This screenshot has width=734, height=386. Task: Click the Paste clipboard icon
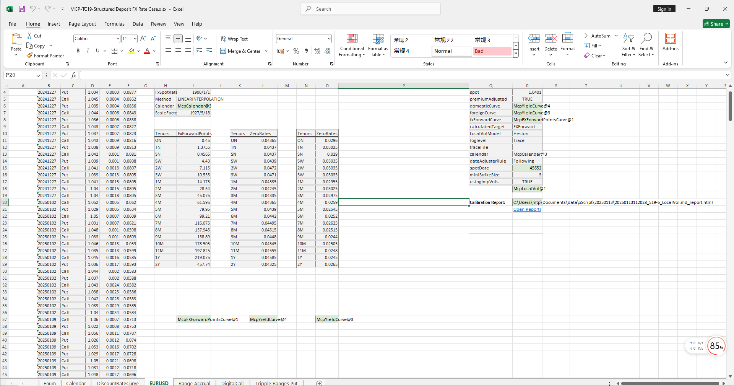16,39
